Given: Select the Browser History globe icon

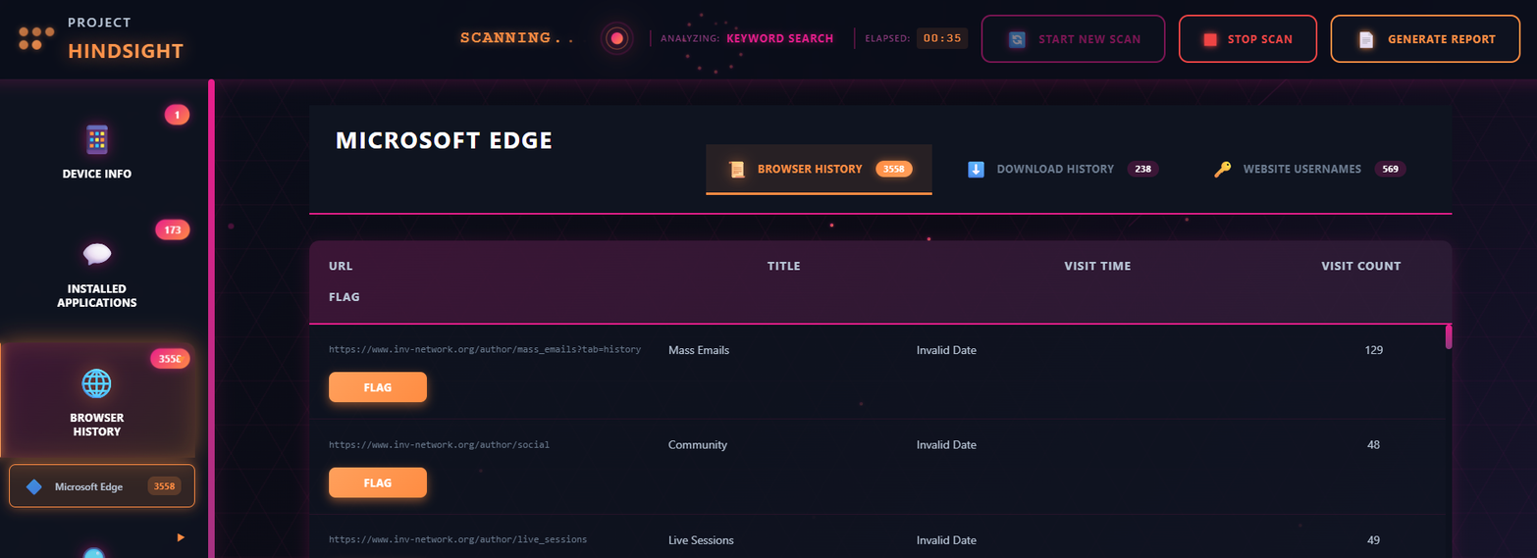Looking at the screenshot, I should tap(96, 383).
